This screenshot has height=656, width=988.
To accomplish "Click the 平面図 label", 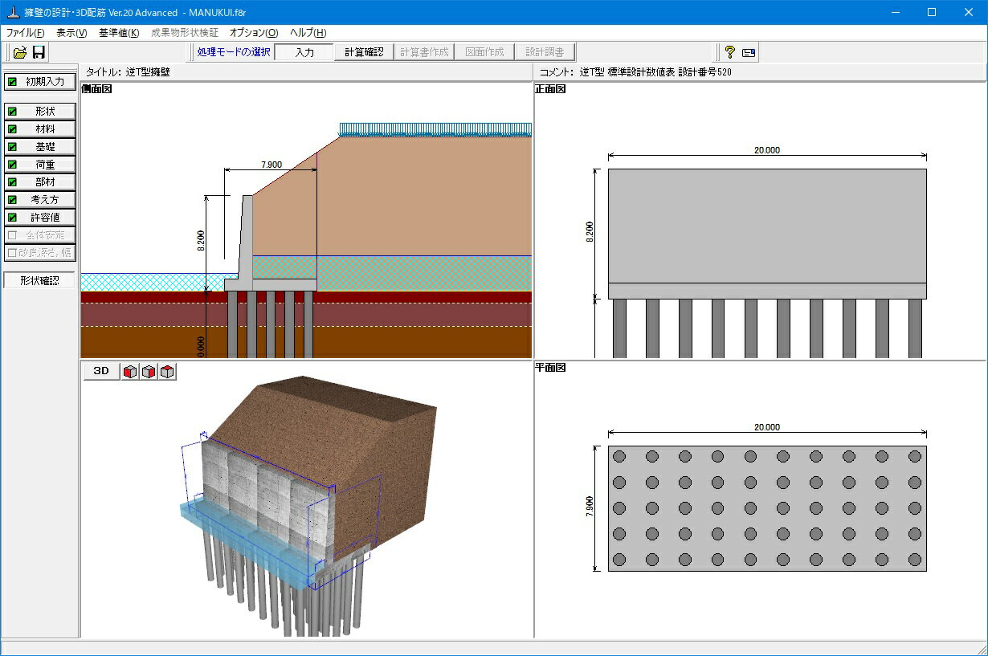I will tap(550, 368).
